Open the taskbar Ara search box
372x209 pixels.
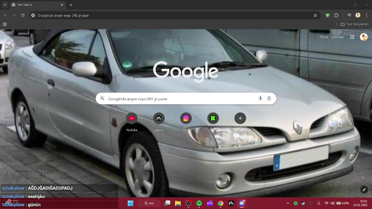[x=149, y=203]
